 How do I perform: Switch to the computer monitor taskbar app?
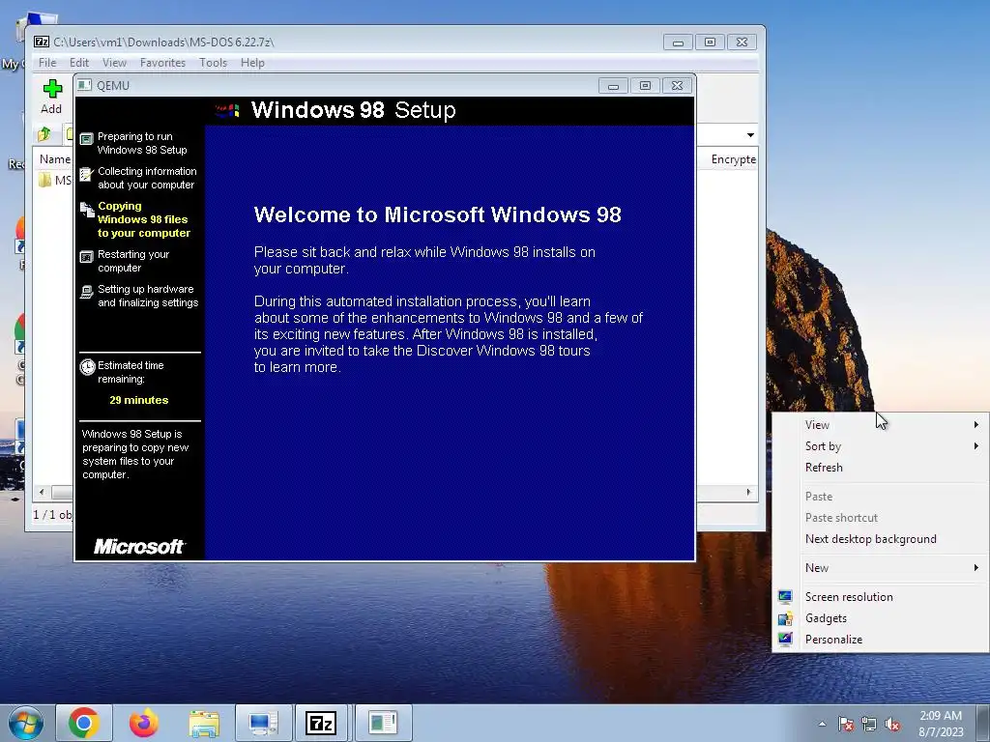[263, 723]
